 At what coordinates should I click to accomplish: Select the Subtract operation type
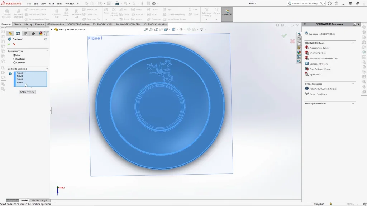15,59
